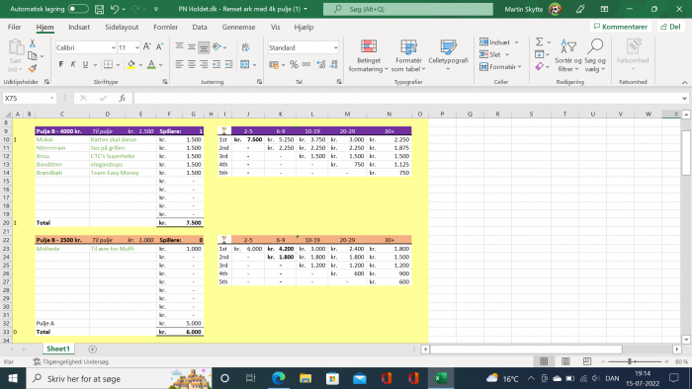Viewport: 692px width, 389px height.
Task: Open the Standard number format dropdown
Action: click(335, 47)
